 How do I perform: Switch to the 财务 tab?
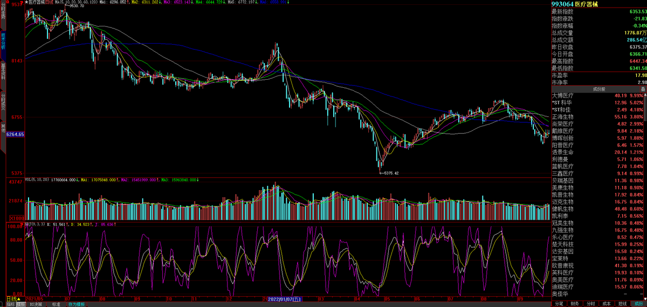pyautogui.click(x=575, y=304)
